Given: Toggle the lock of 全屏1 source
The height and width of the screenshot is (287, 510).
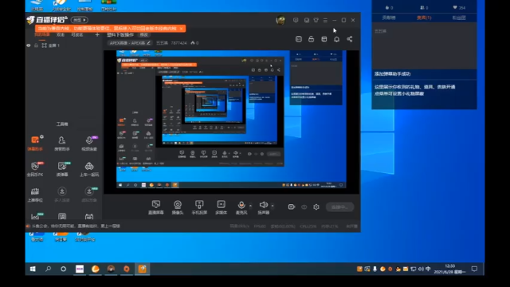Looking at the screenshot, I should click(x=36, y=45).
